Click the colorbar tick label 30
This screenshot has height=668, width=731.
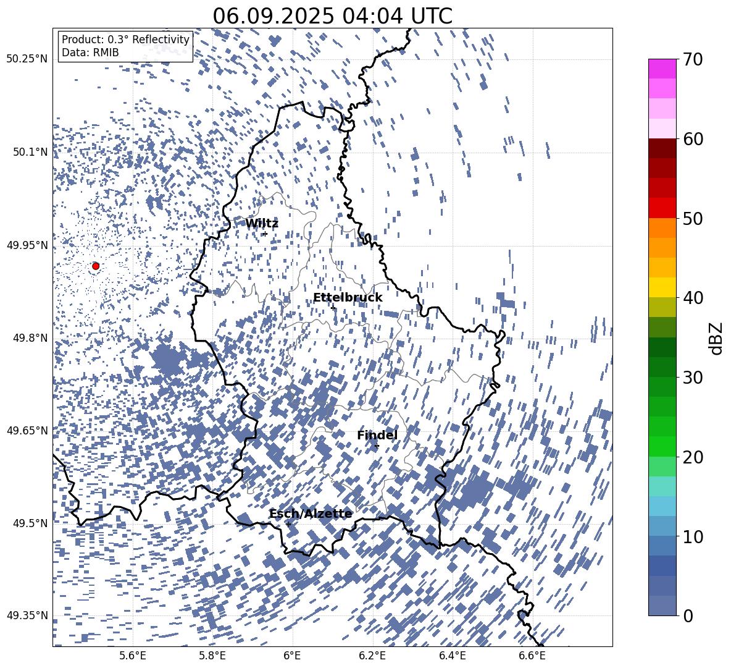coord(692,378)
